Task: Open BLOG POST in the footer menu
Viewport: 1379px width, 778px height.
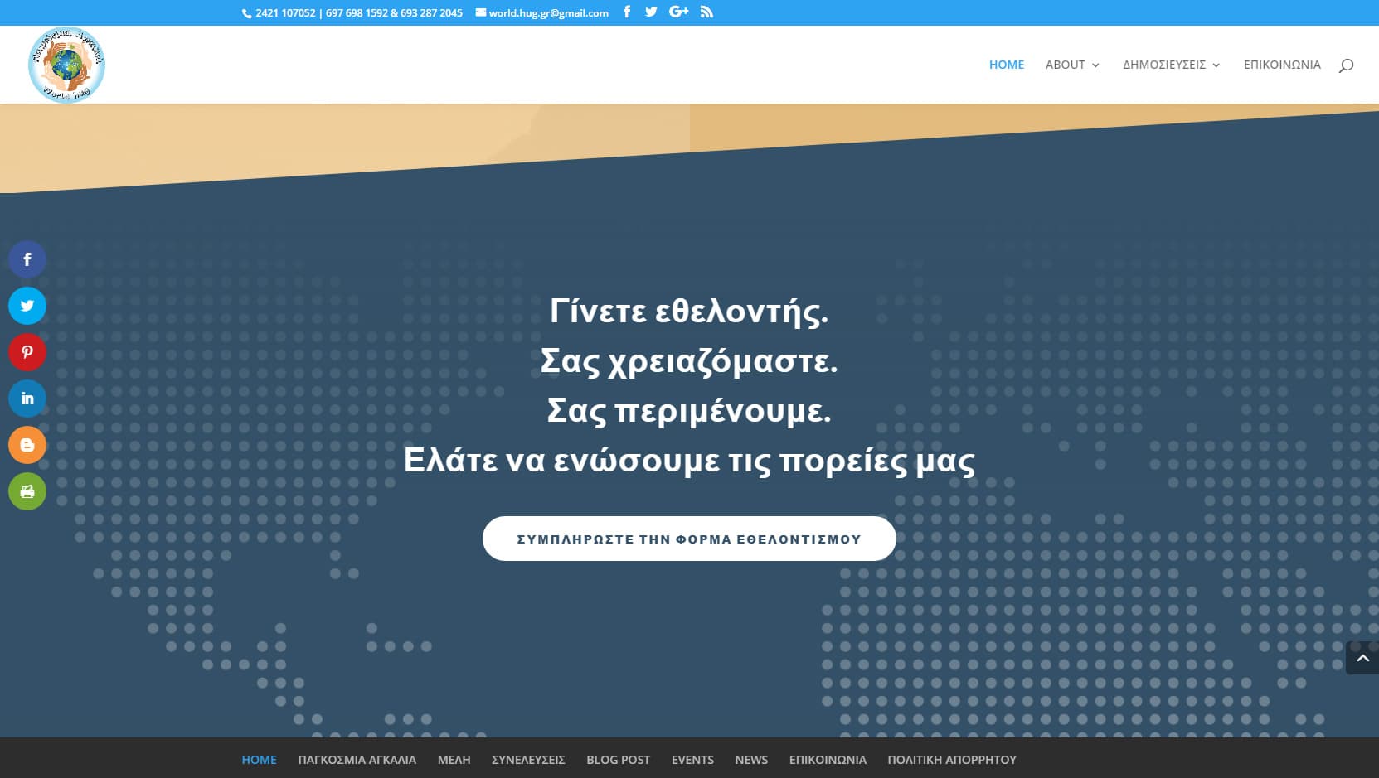Action: 619,760
